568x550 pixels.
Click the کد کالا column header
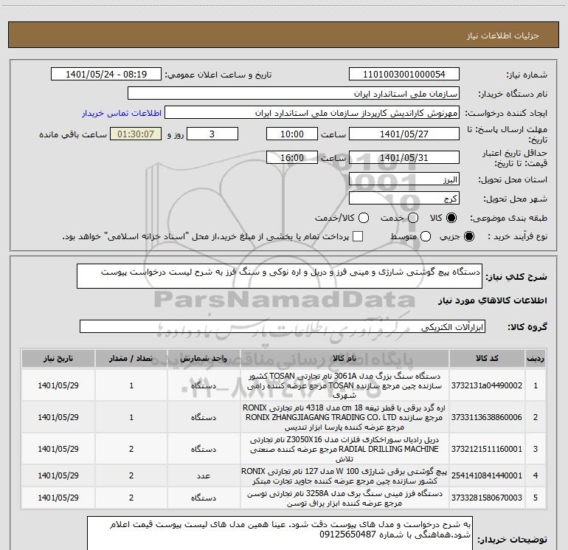click(x=487, y=359)
